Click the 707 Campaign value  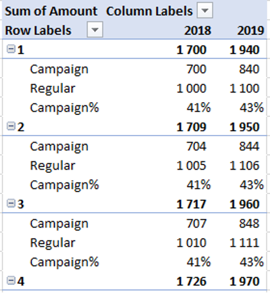click(197, 224)
